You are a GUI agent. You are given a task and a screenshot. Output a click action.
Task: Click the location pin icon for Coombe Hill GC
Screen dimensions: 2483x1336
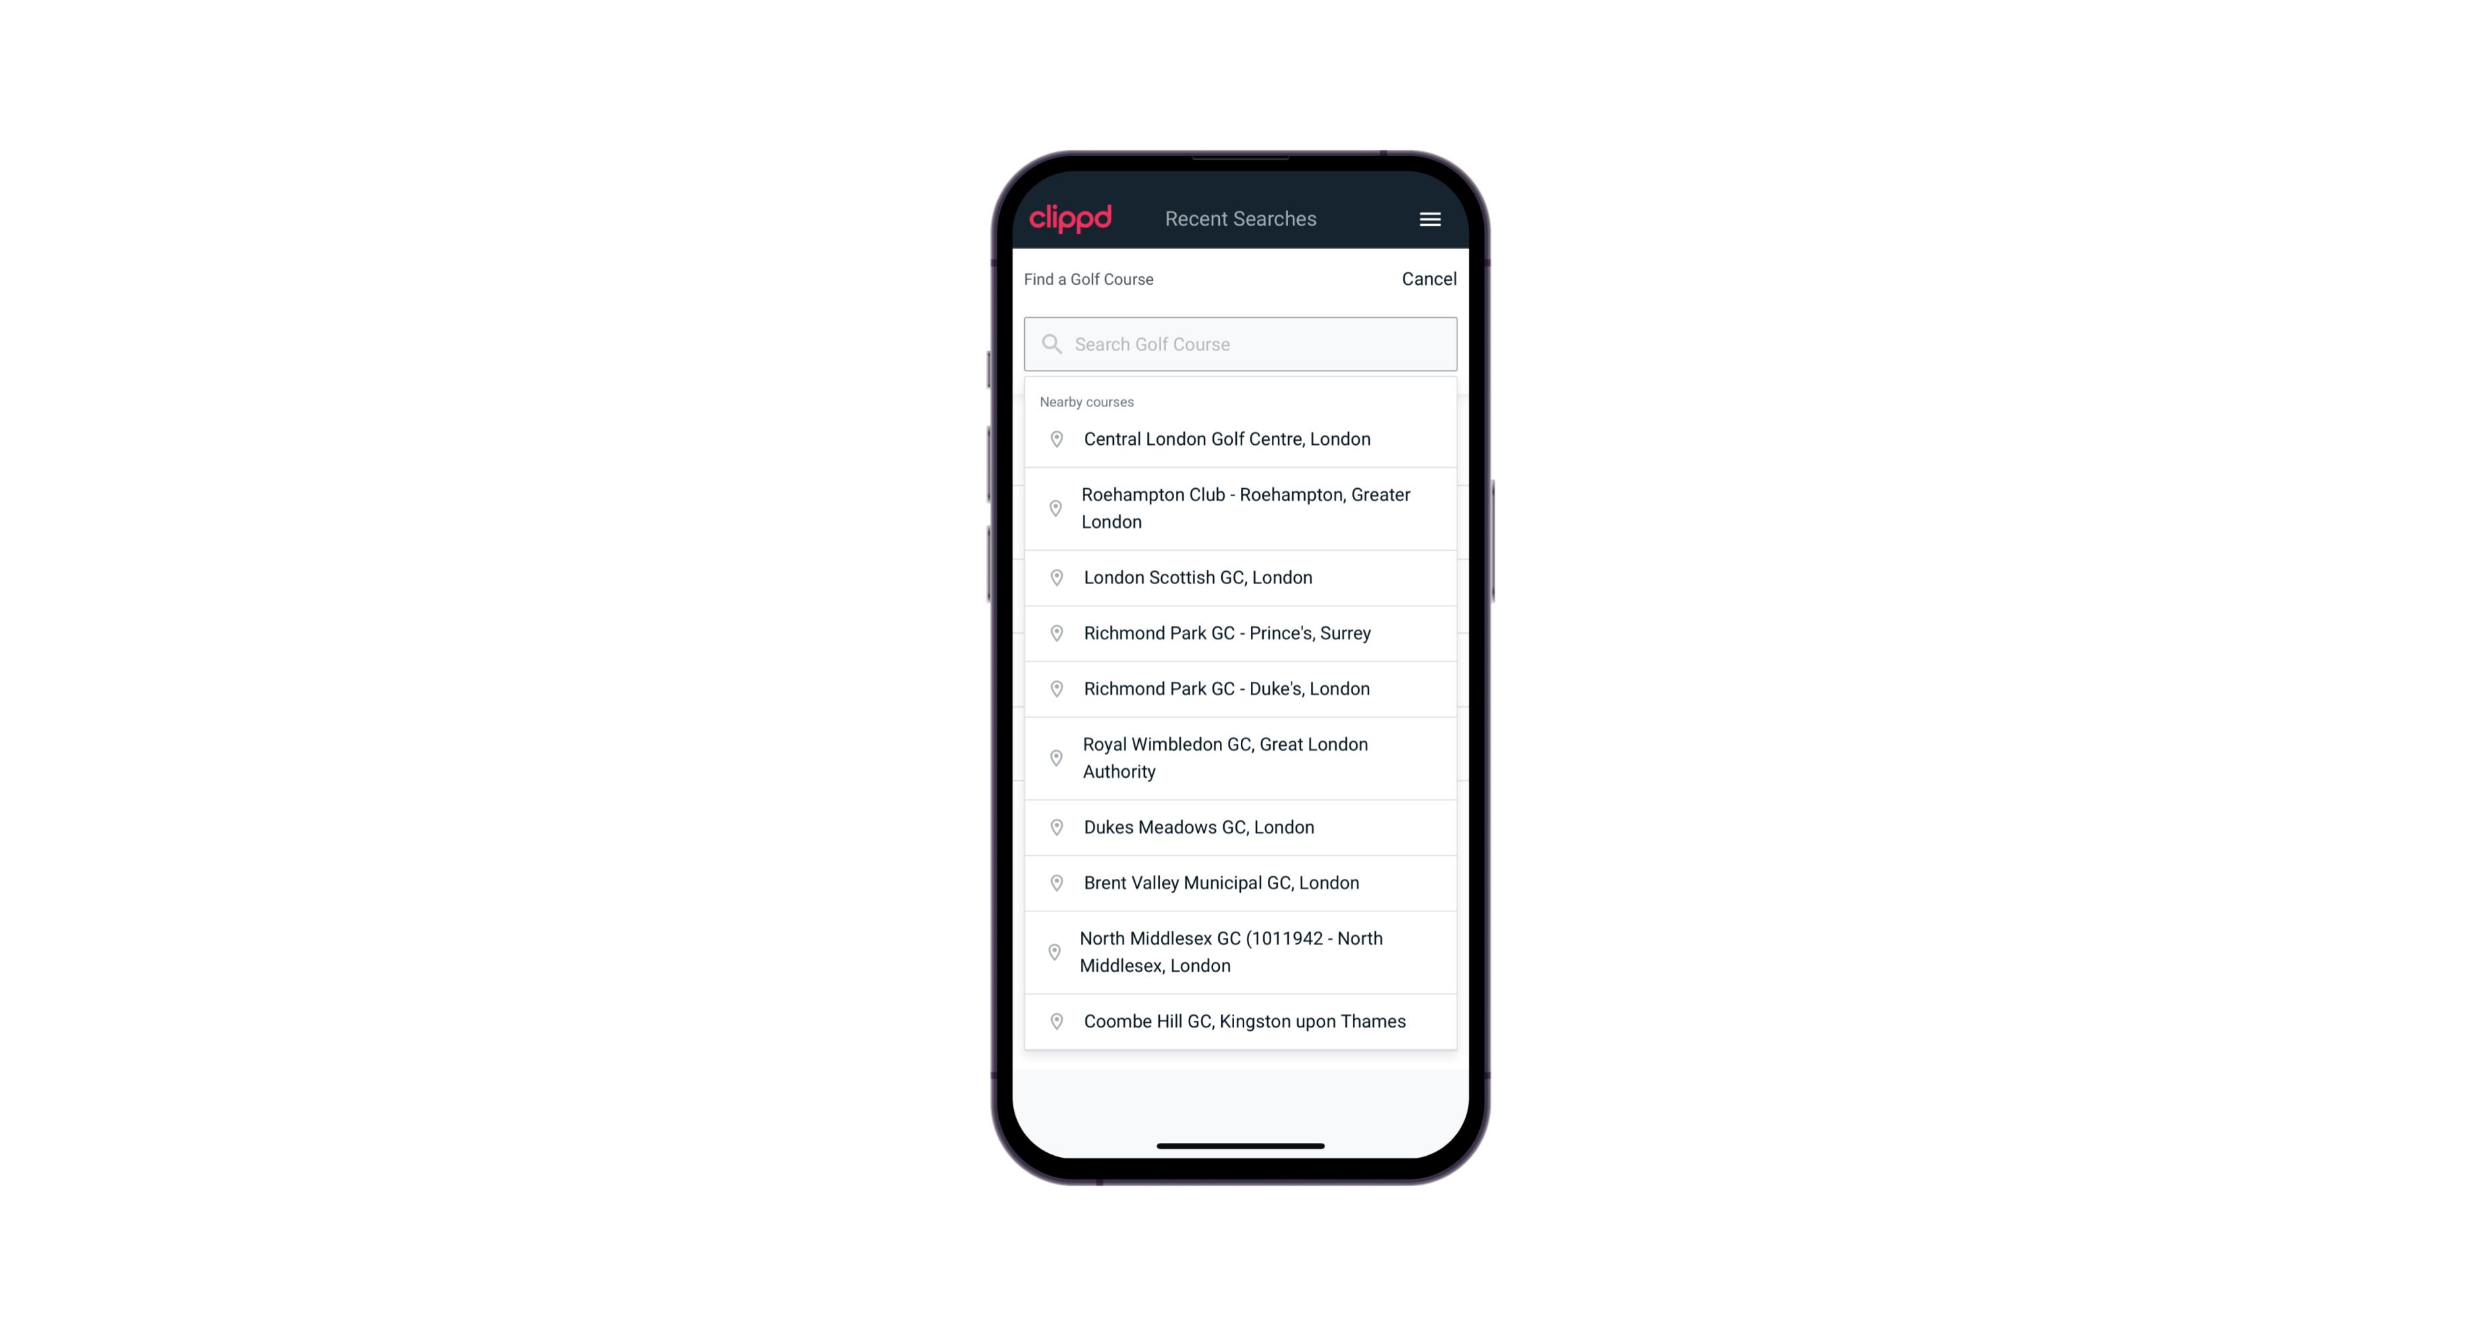click(x=1052, y=1020)
